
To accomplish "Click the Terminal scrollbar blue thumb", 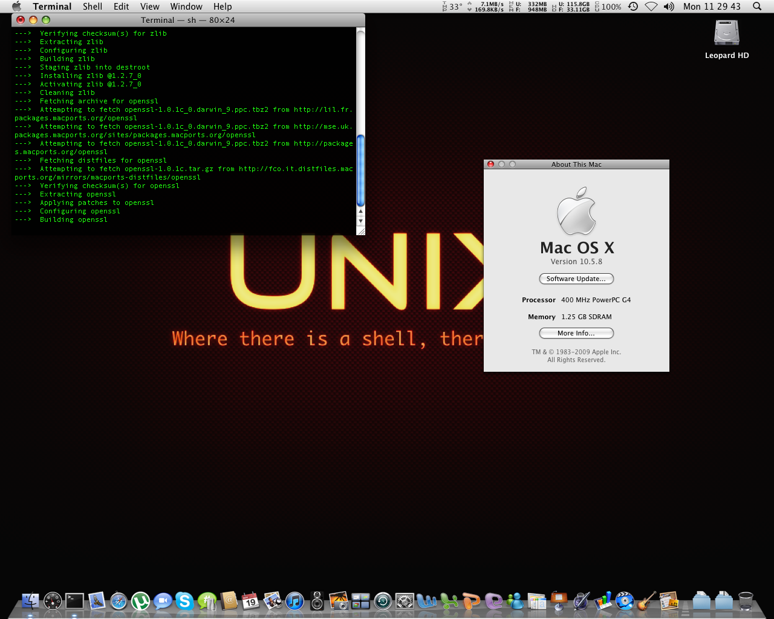I will pos(360,170).
